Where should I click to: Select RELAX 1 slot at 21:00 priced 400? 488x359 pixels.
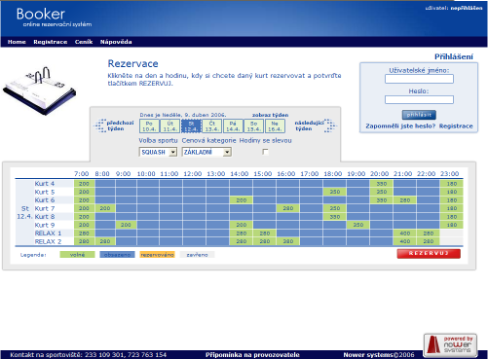click(x=404, y=233)
